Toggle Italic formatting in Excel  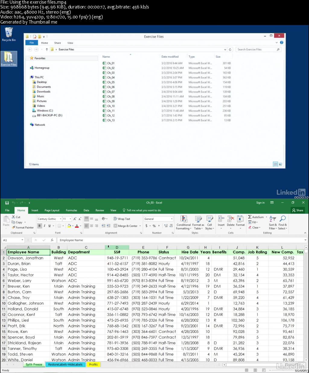(44, 226)
